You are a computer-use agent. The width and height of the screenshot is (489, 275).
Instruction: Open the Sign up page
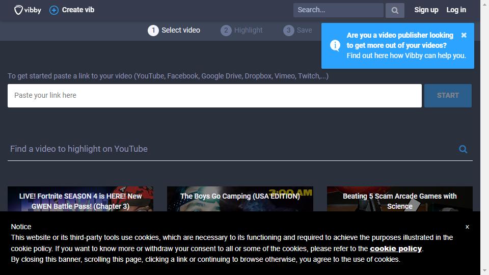coord(426,10)
